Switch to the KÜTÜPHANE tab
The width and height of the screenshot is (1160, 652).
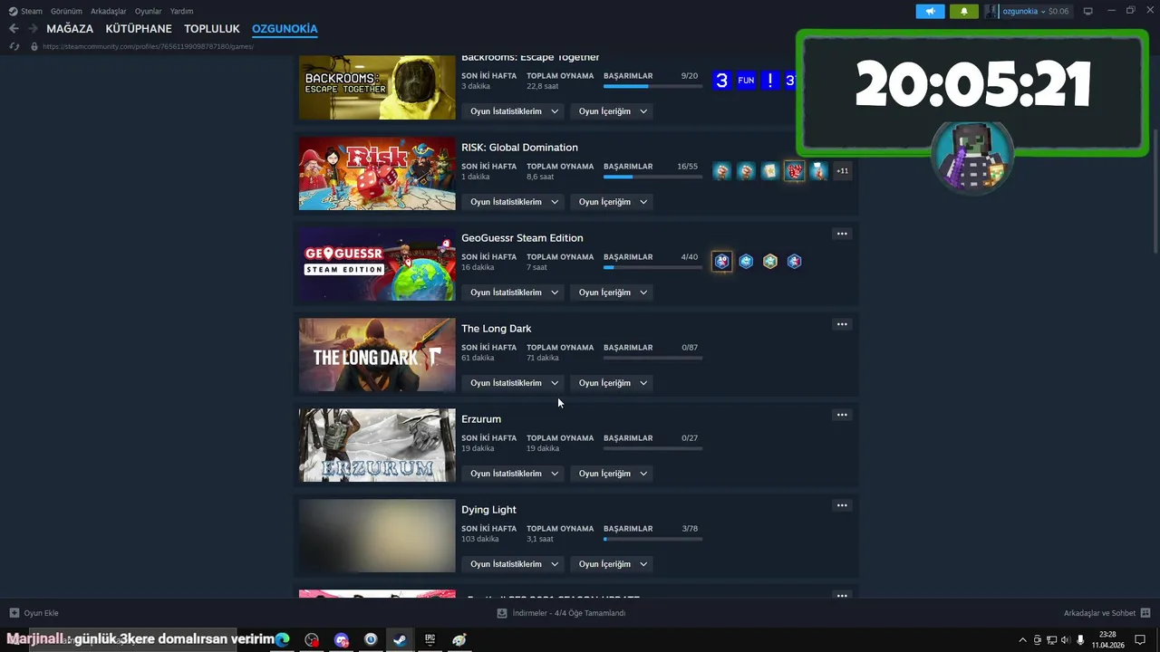[139, 29]
